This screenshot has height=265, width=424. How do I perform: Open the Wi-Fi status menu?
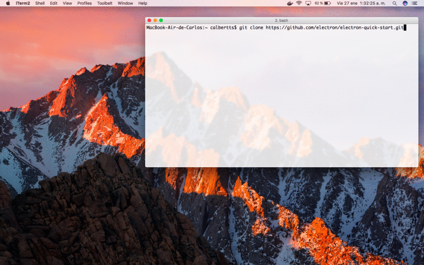(299, 3)
